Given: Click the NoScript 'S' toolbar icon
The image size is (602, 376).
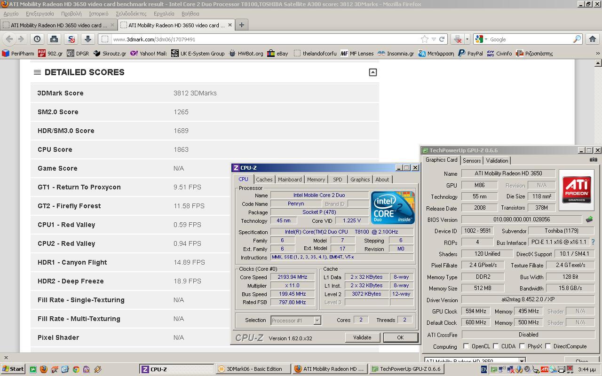Looking at the screenshot, I should tap(71, 39).
